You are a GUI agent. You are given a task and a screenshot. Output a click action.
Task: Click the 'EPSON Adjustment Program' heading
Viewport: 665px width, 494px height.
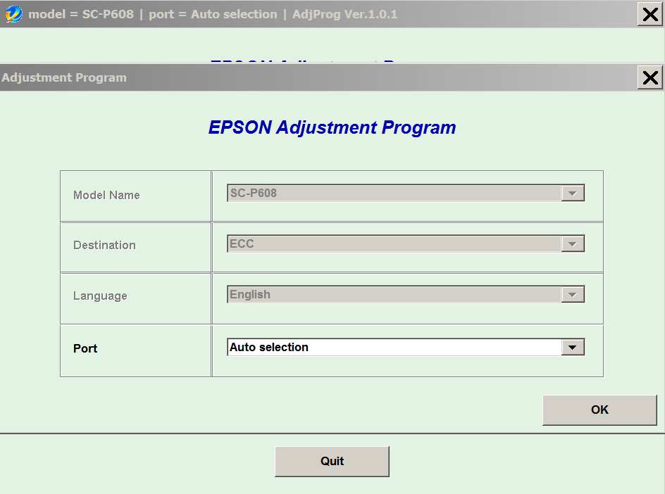tap(332, 127)
